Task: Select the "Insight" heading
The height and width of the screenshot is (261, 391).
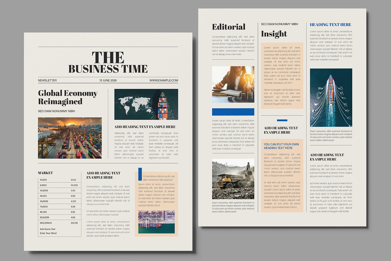Action: point(274,34)
